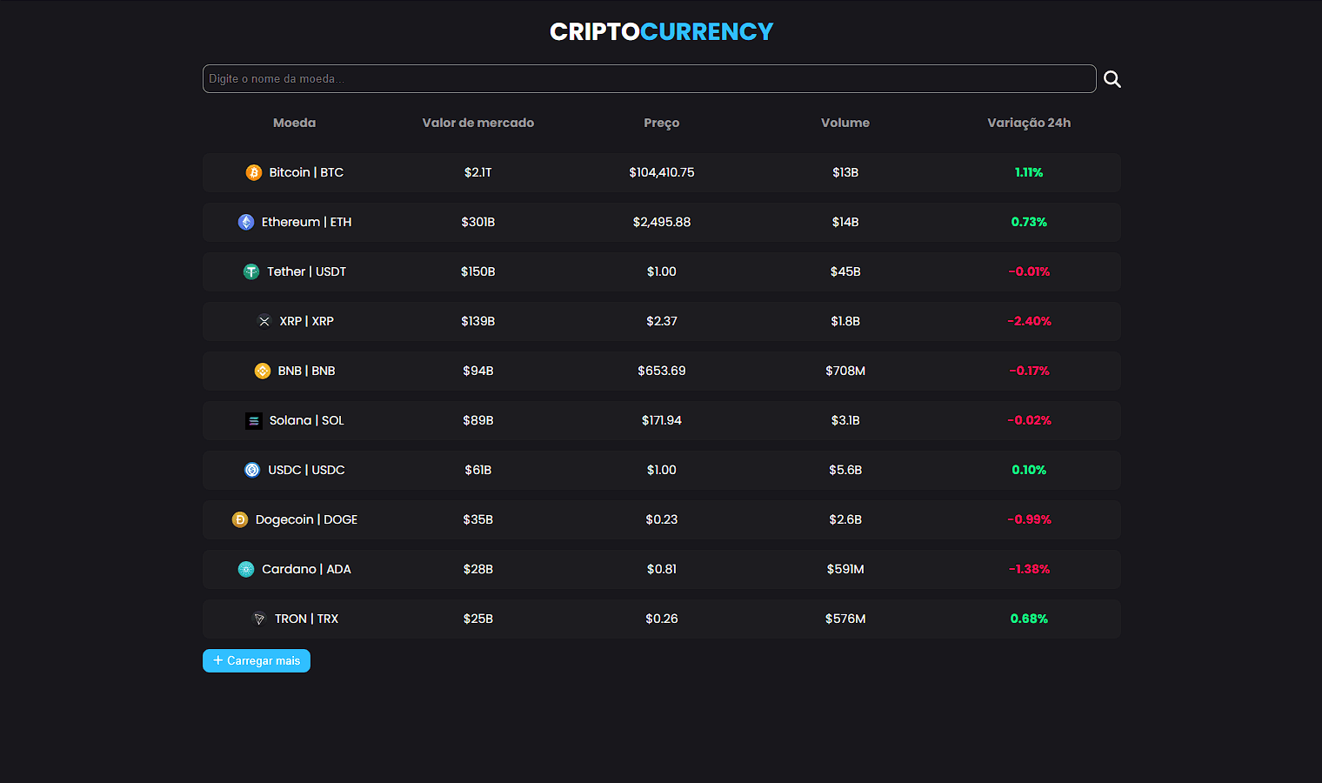Select Bitcoin price $104,410.75
The image size is (1322, 783).
(x=662, y=172)
